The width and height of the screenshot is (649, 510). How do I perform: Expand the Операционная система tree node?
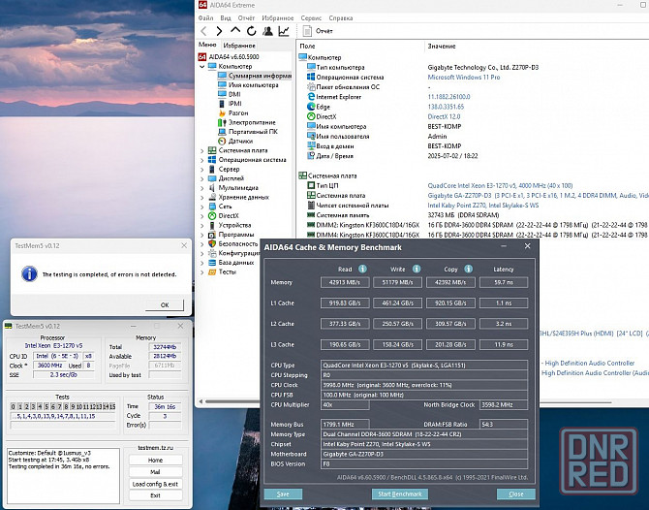202,160
